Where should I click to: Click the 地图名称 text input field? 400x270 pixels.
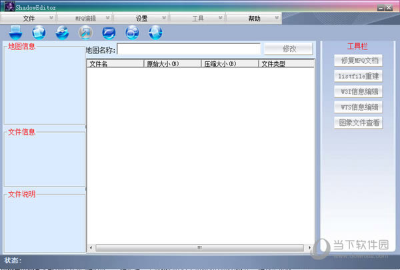click(x=189, y=49)
